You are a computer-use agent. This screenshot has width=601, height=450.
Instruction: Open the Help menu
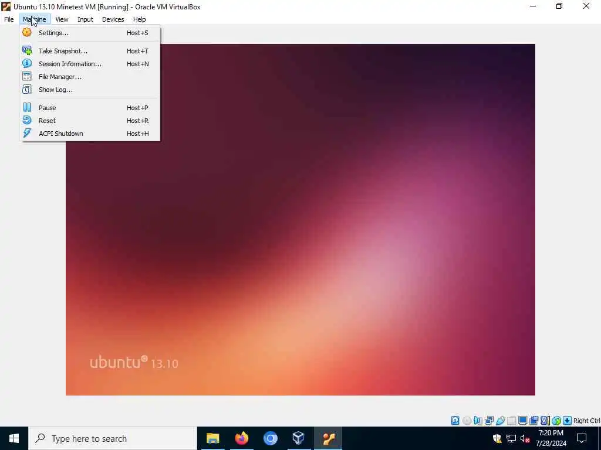coord(140,19)
